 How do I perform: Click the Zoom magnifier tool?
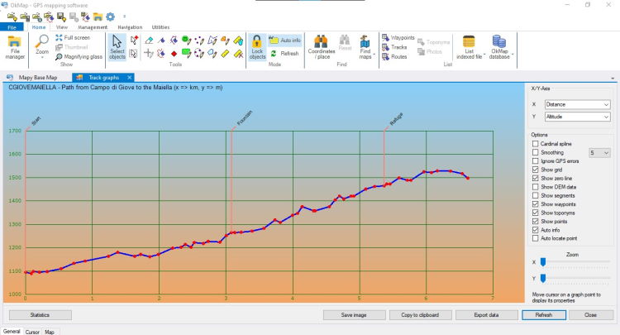[x=41, y=43]
